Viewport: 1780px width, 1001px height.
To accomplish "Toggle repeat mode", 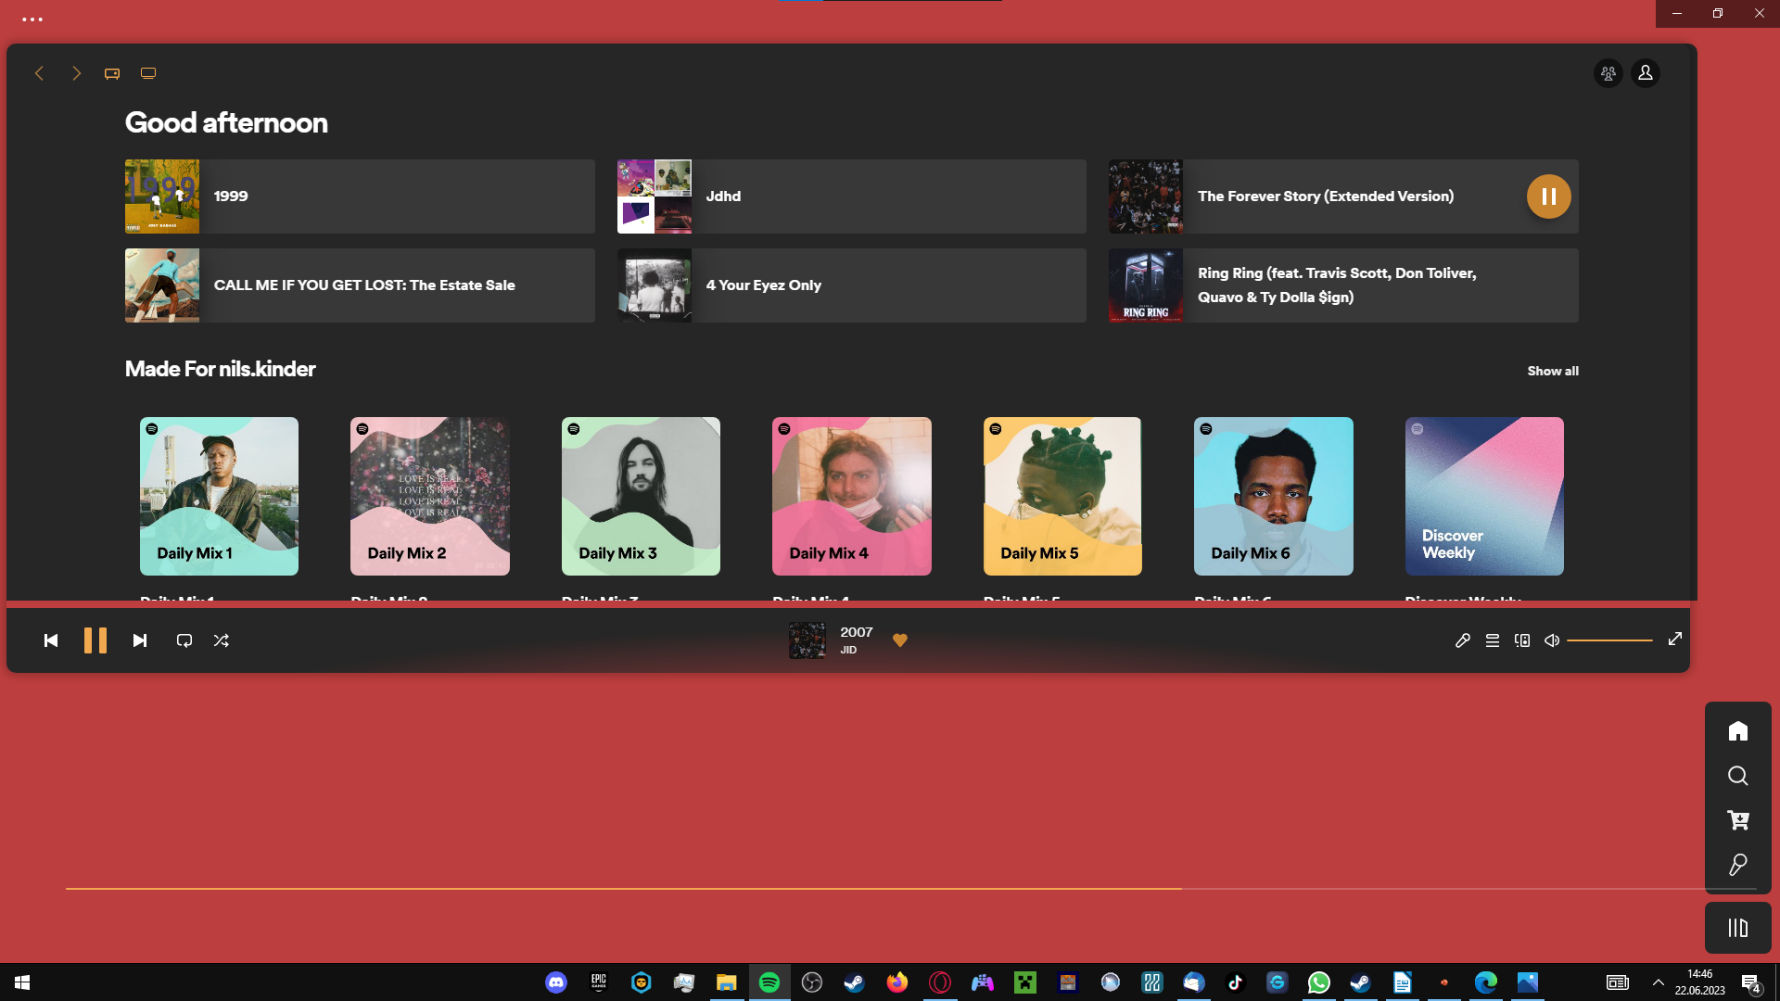I will pos(184,640).
